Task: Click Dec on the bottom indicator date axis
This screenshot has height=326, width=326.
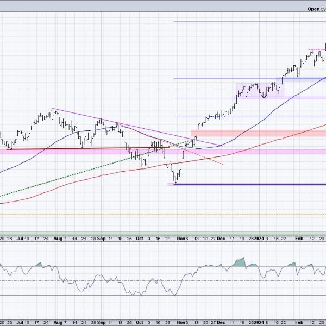Action: (221, 322)
